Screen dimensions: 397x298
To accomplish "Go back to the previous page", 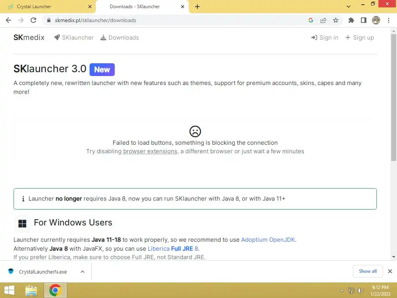I will 9,20.
